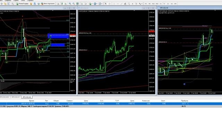The height and width of the screenshot is (125, 222).
Task: Click the blue person icon in toolbar
Action: point(35,4)
